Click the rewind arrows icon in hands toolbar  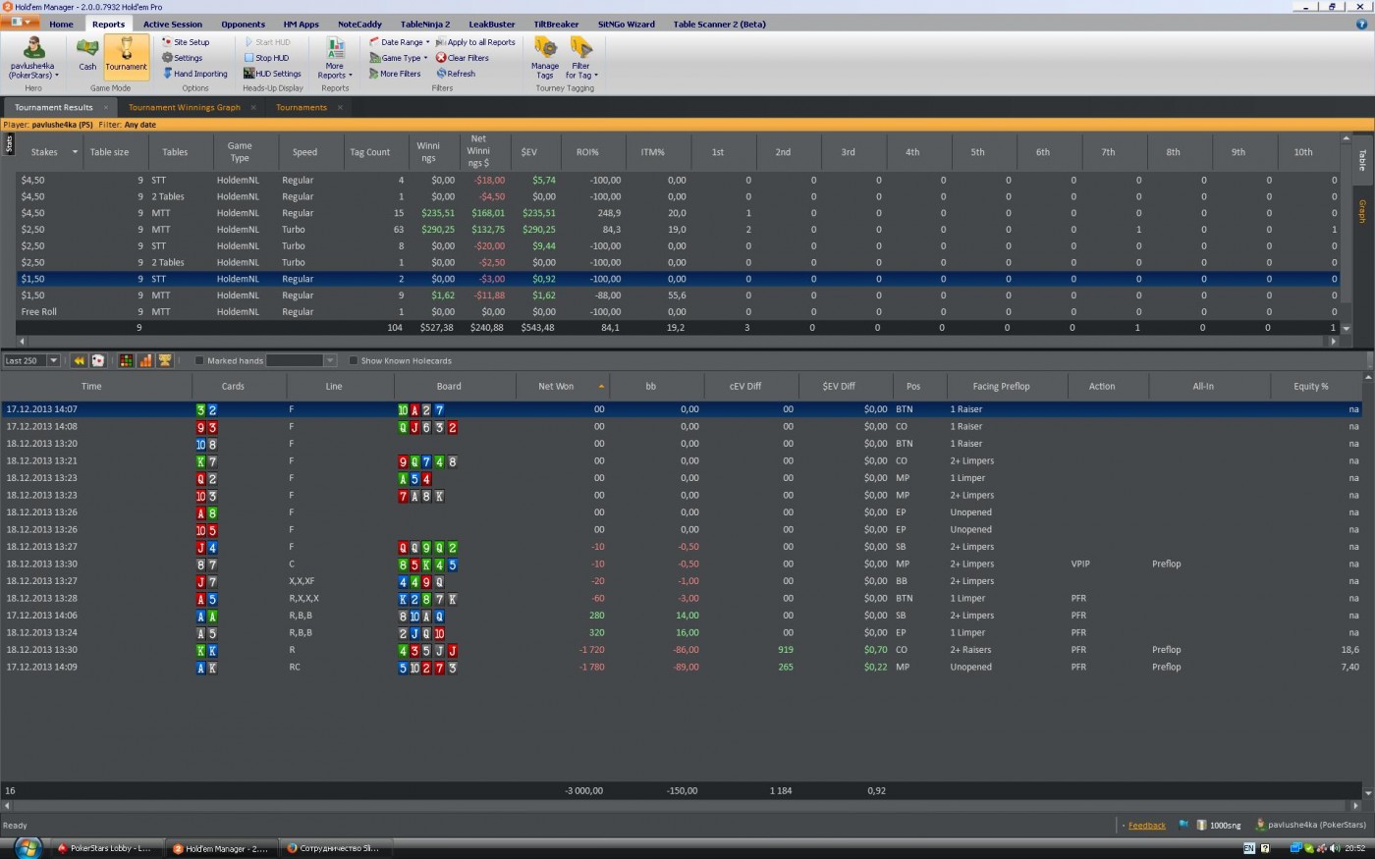[x=80, y=361]
